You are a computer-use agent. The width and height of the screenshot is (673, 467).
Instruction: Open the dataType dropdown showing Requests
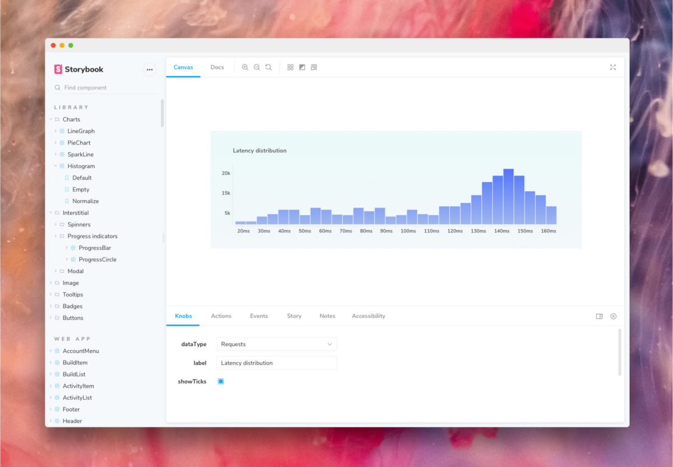pos(276,344)
